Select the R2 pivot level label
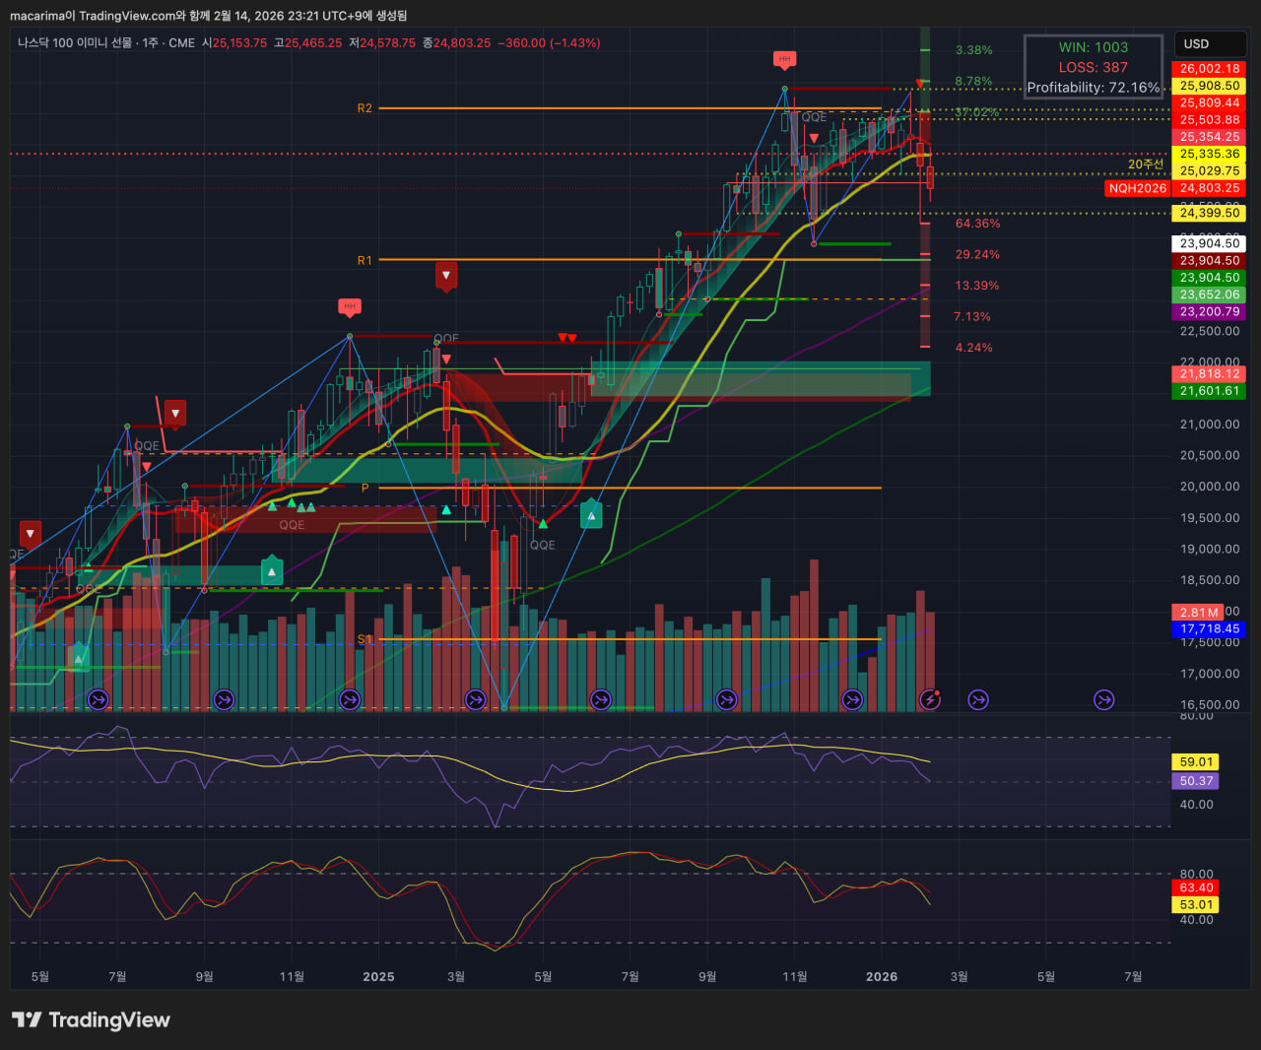 365,108
